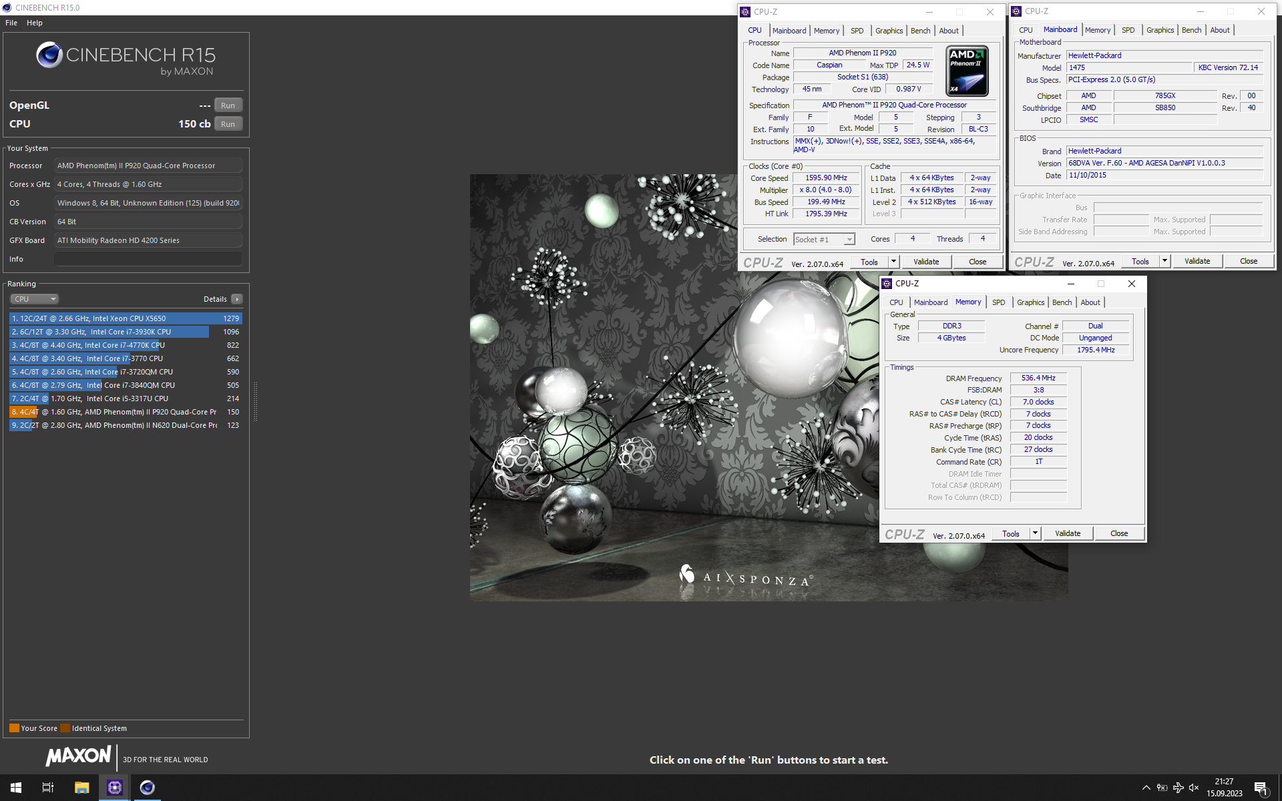Click the muted volume tray icon
Screen dimensions: 1282x801
[x=1194, y=788]
